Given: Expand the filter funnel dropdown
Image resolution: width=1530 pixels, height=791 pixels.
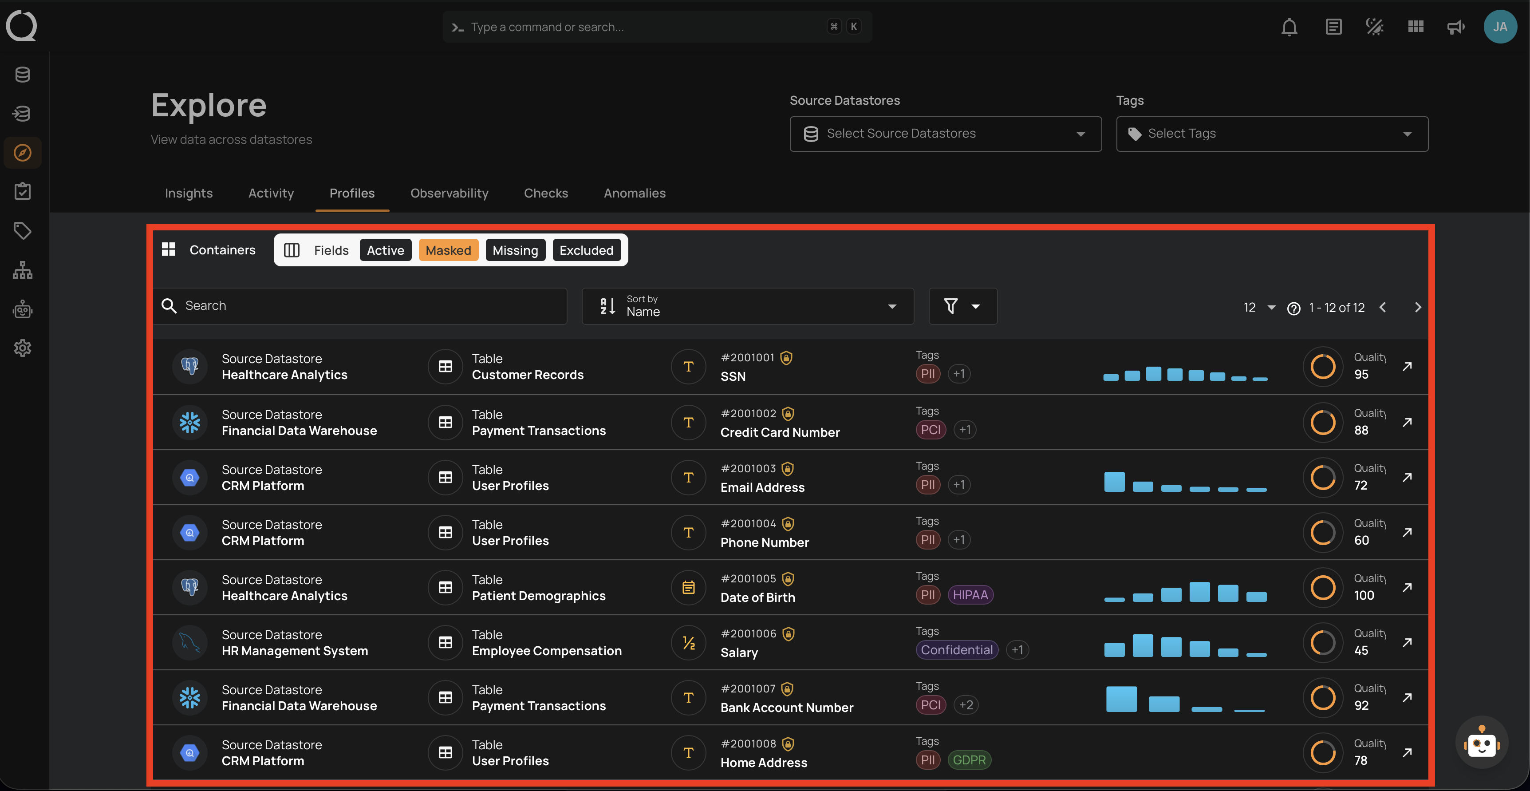Looking at the screenshot, I should [962, 307].
